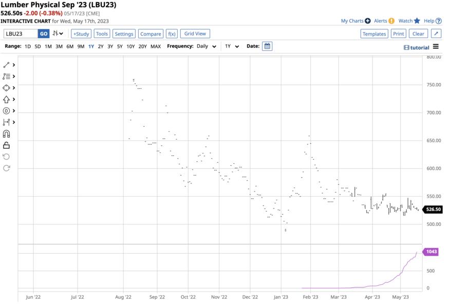Click the Alerts exclamation icon
Screen dimensions: 450x308
tap(391, 21)
